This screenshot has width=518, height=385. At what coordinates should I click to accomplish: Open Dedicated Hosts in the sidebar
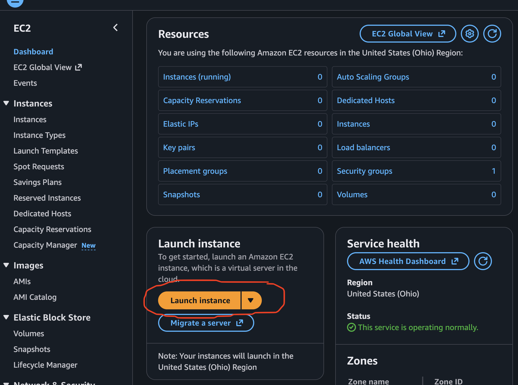42,214
